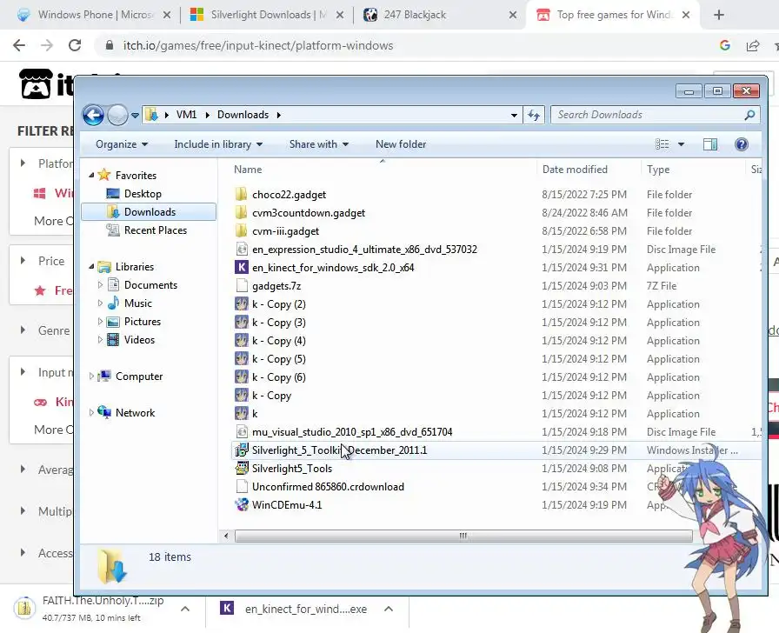Expand the Computer tree node
Image resolution: width=779 pixels, height=633 pixels.
tap(91, 376)
